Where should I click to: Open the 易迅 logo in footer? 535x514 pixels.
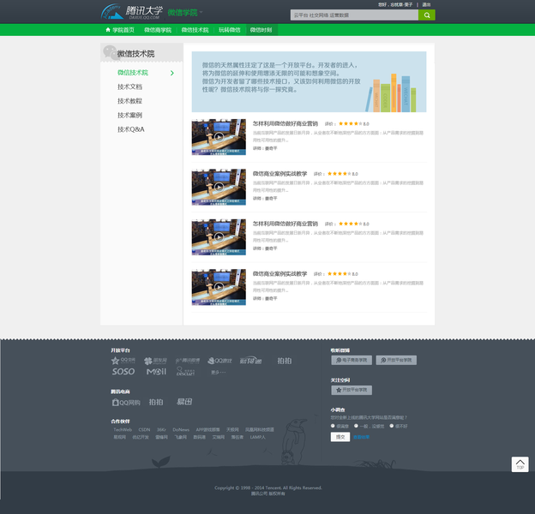[x=184, y=402]
